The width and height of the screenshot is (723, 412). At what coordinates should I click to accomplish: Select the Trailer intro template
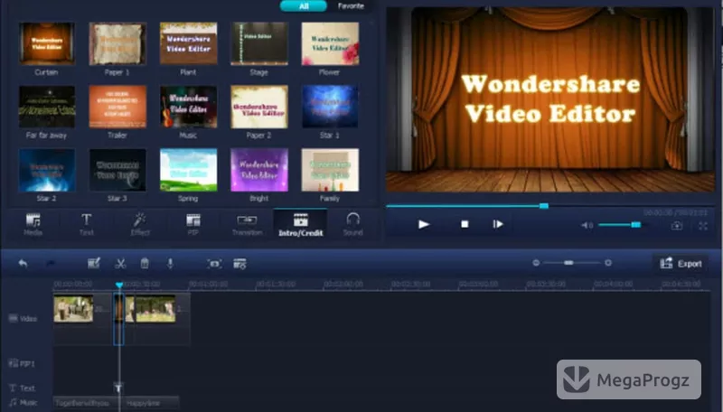pos(117,107)
